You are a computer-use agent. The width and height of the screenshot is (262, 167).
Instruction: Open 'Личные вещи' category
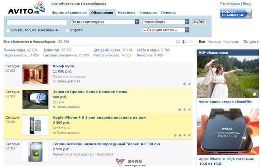pyautogui.click(x=14, y=50)
